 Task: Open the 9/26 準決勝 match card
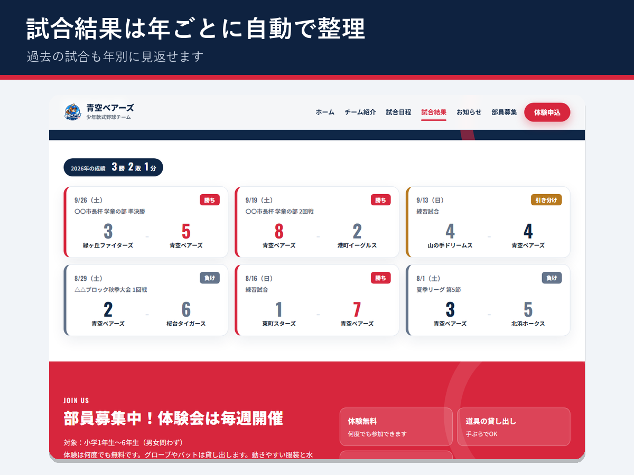click(146, 222)
